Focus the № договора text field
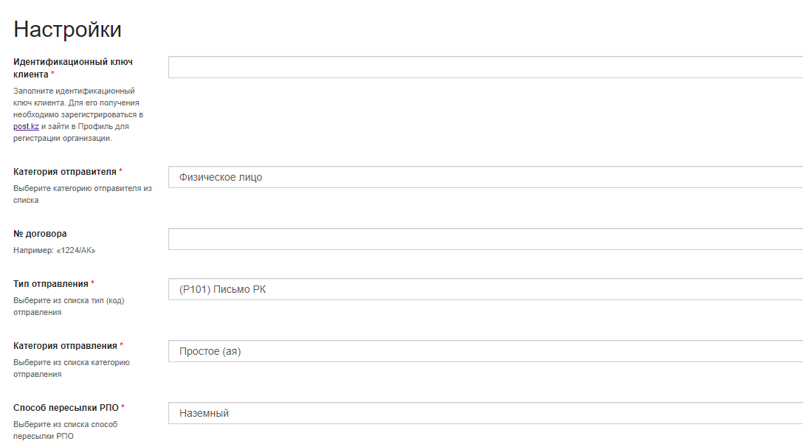Viewport: 803px width, 447px height. pyautogui.click(x=486, y=239)
